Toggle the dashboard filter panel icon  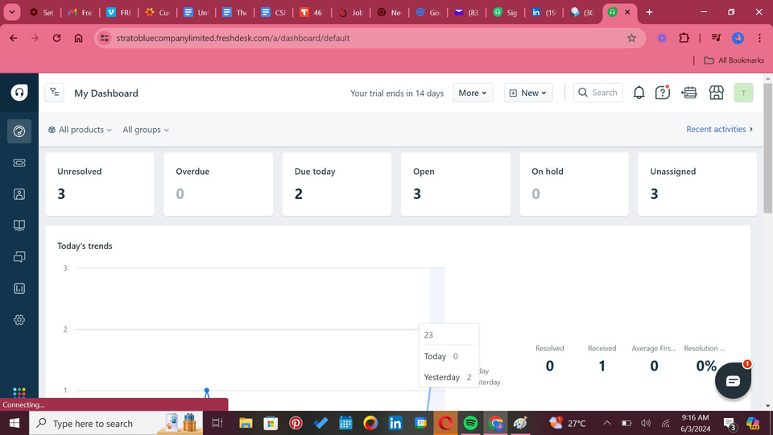pyautogui.click(x=54, y=93)
